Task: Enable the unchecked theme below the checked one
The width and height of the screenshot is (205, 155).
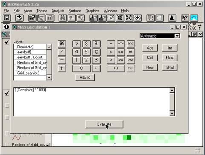Action: (x=7, y=105)
